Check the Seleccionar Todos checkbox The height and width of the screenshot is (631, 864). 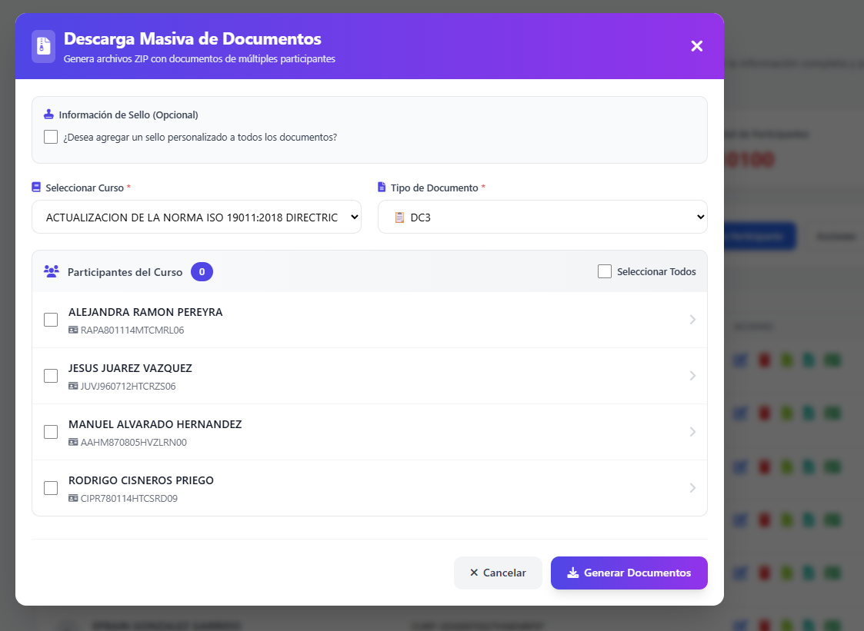tap(605, 271)
